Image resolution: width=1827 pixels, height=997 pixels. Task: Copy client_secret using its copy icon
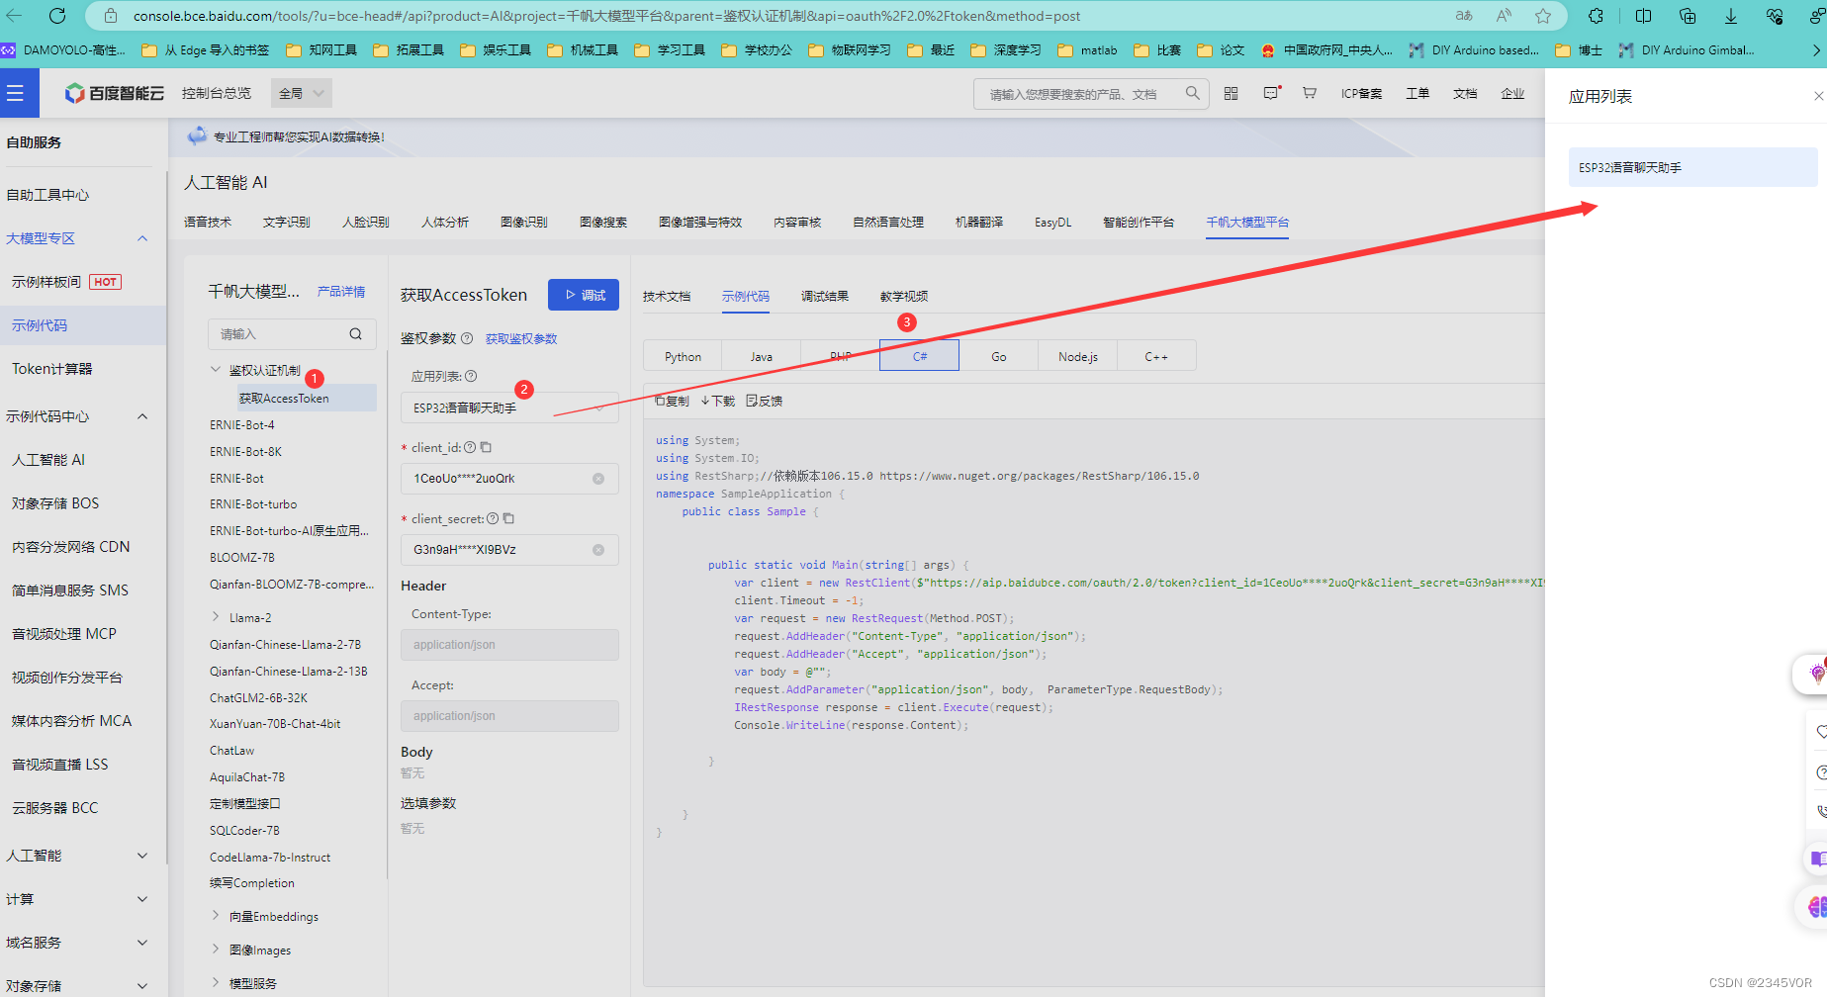pos(508,518)
